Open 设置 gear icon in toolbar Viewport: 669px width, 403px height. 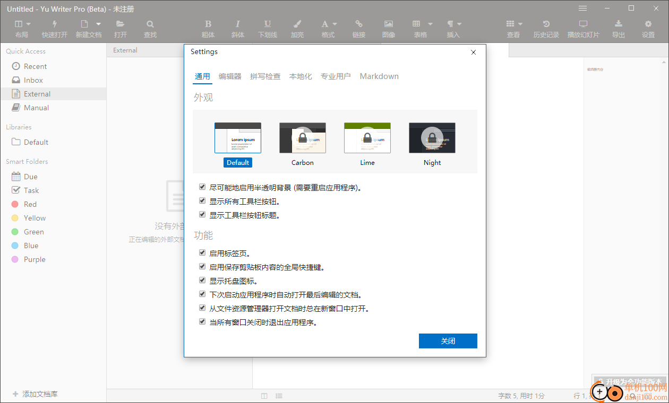pos(648,24)
